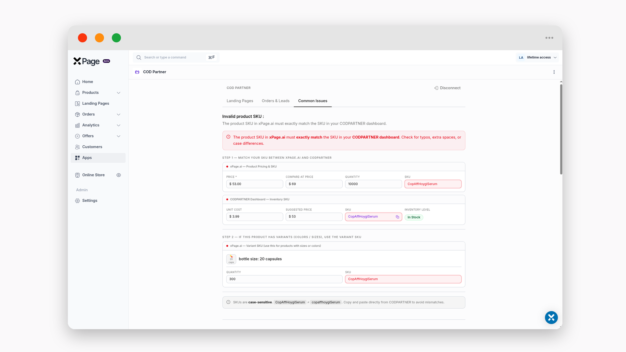Viewport: 626px width, 352px height.
Task: Click the copaffhoyglSerum lowercase code chip
Action: (326, 302)
